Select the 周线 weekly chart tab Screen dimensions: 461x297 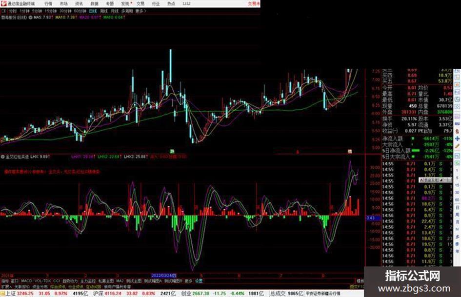pos(104,11)
